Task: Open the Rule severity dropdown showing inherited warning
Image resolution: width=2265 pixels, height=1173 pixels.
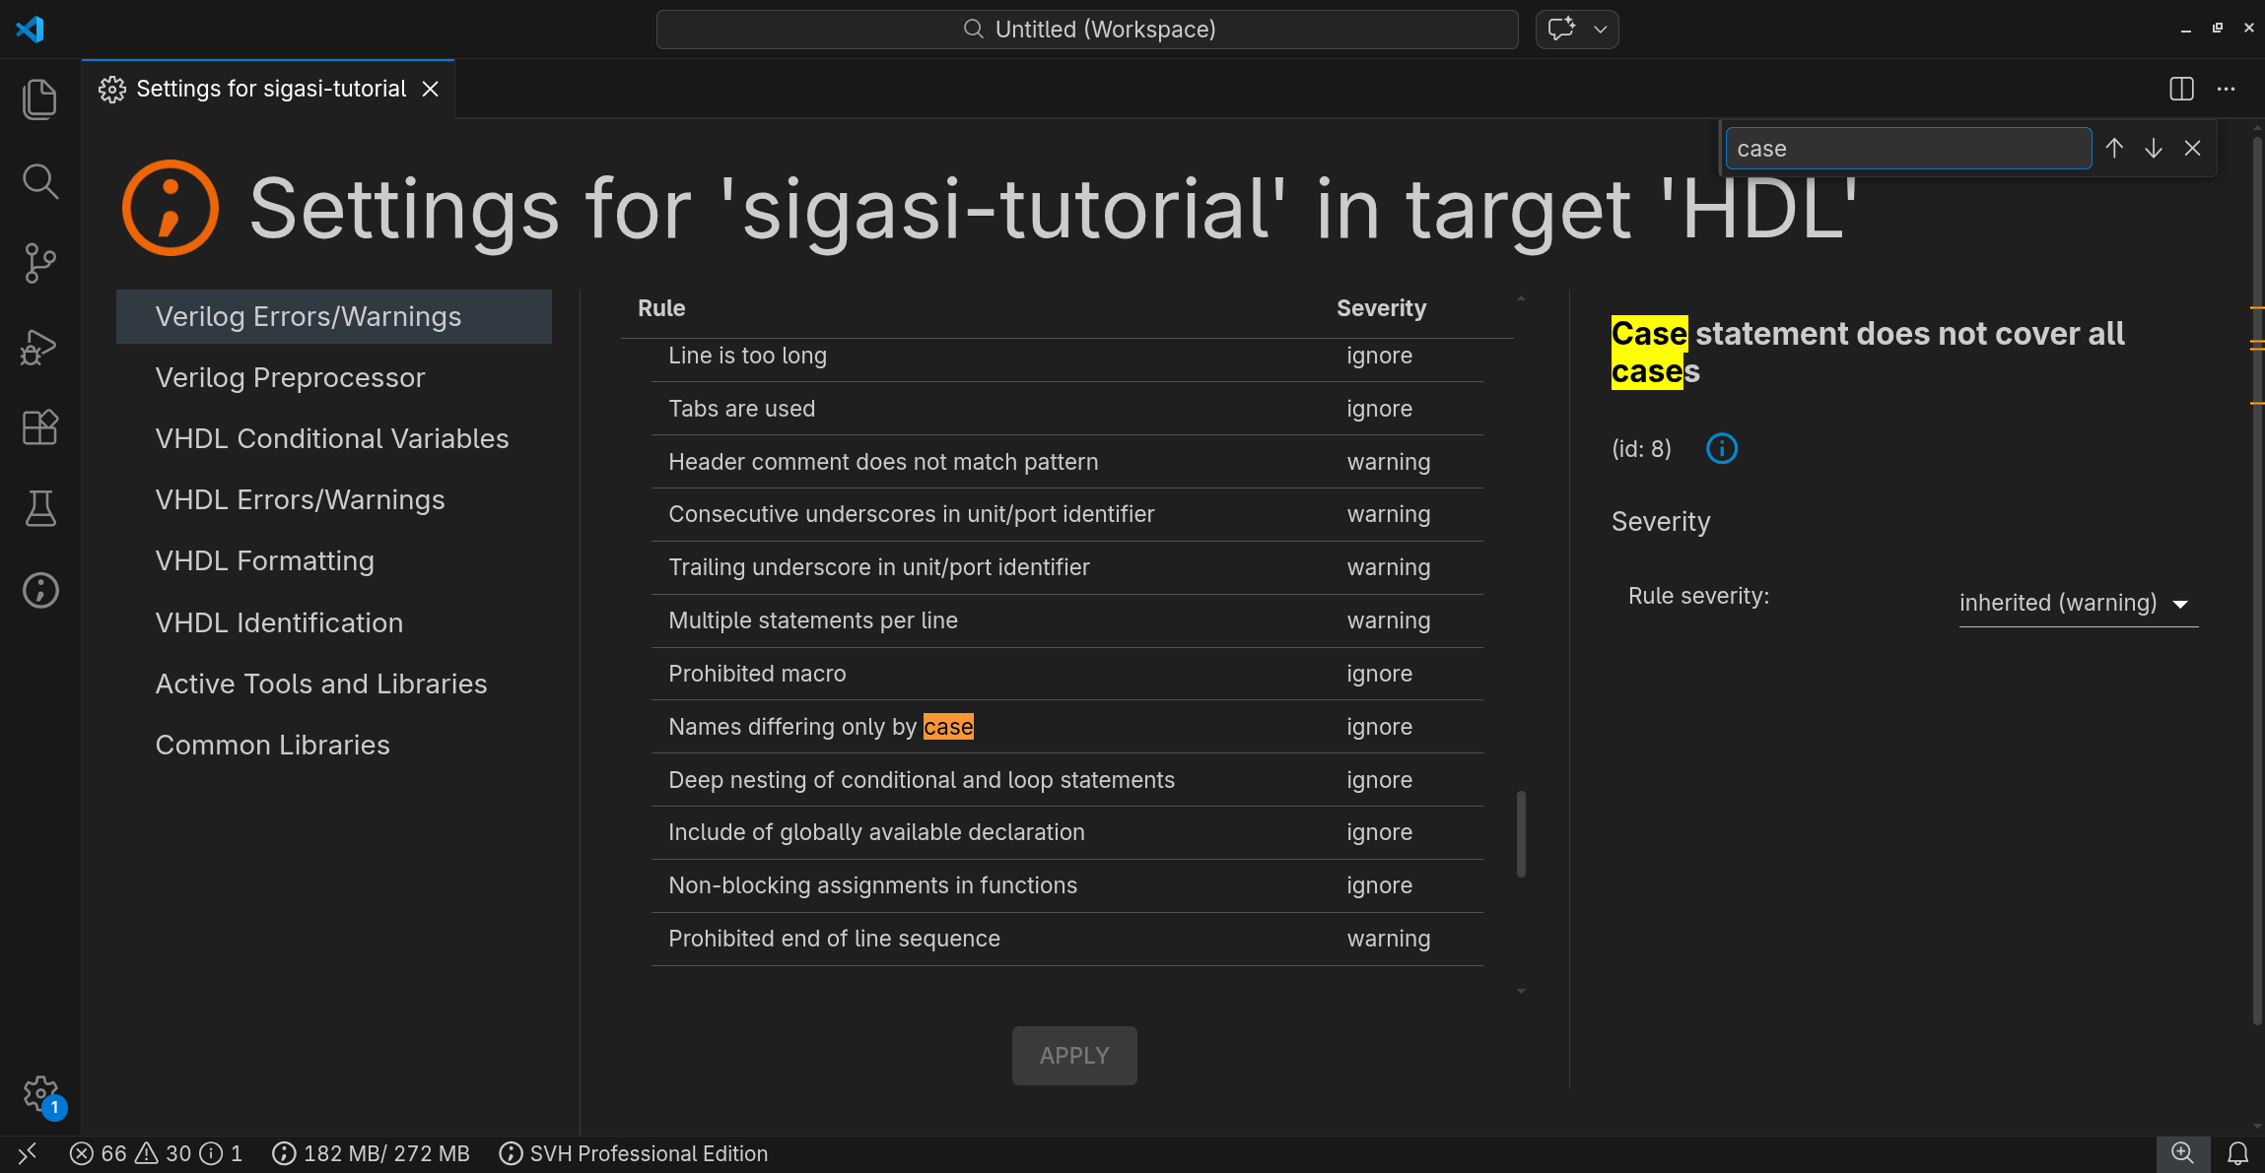Action: 2077,603
